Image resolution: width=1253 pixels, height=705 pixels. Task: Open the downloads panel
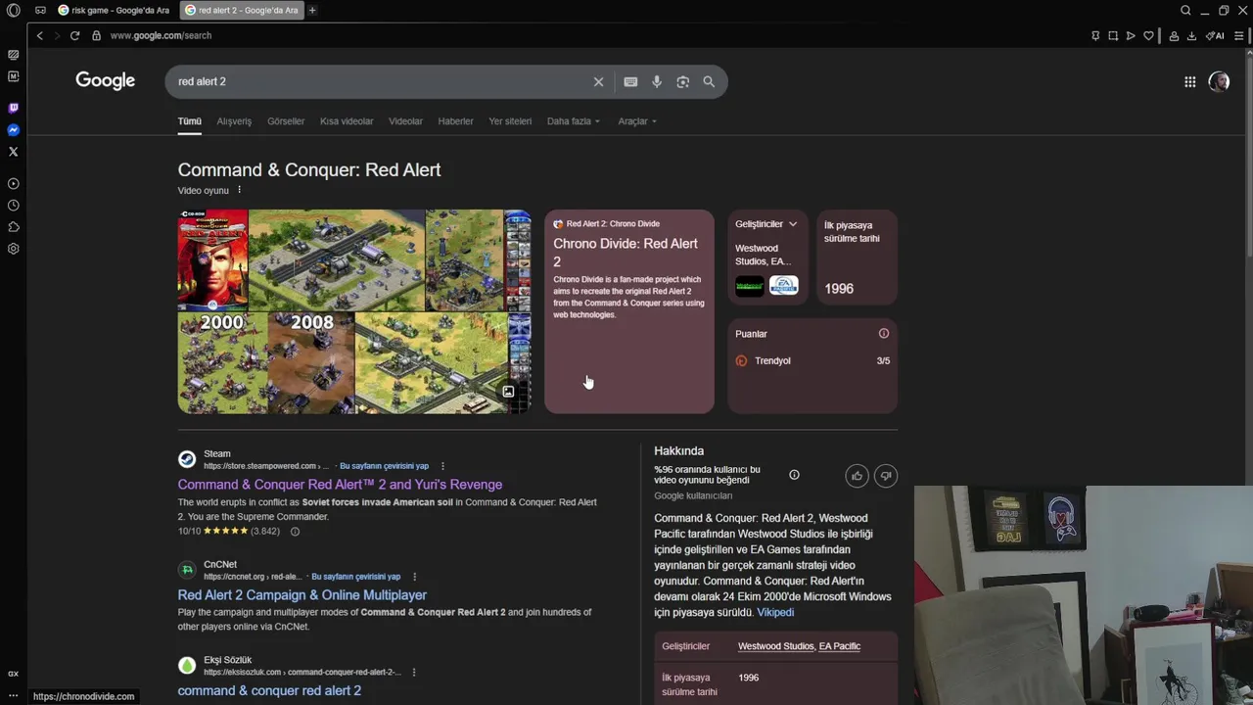pos(1191,35)
